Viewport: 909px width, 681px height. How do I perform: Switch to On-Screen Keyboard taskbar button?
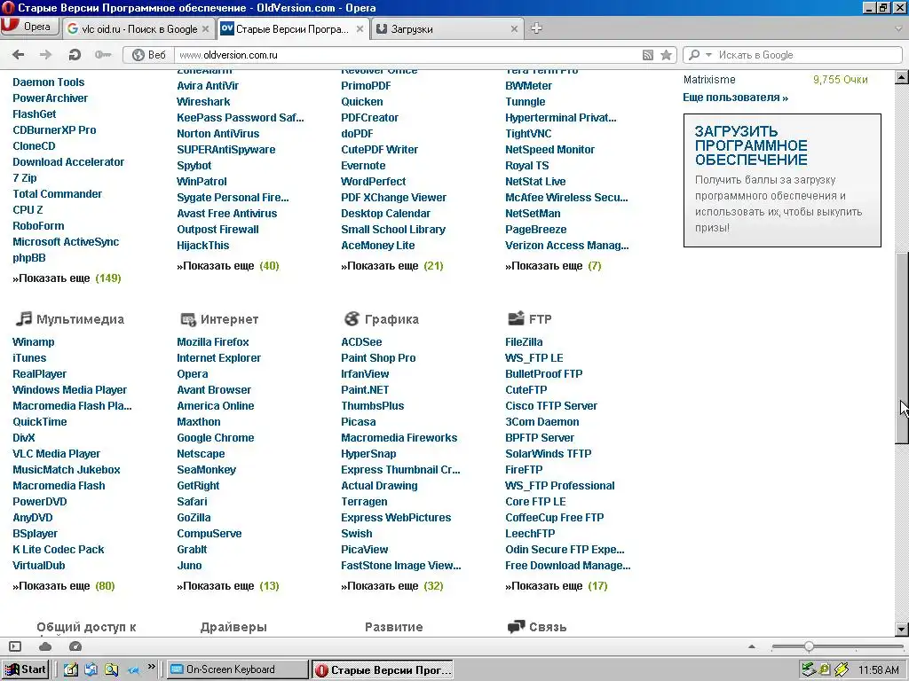click(x=238, y=669)
